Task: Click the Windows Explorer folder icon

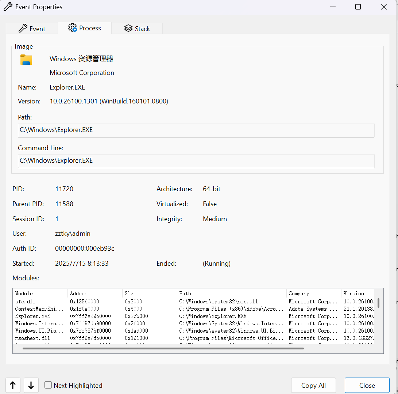Action: 26,60
